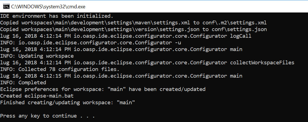Click the "Press any key to continue" prompt
Image resolution: width=308 pixels, height=122 pixels.
click(x=47, y=116)
